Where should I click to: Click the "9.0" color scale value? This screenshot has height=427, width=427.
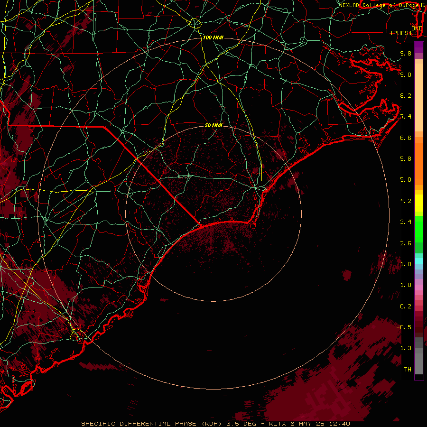pyautogui.click(x=406, y=74)
